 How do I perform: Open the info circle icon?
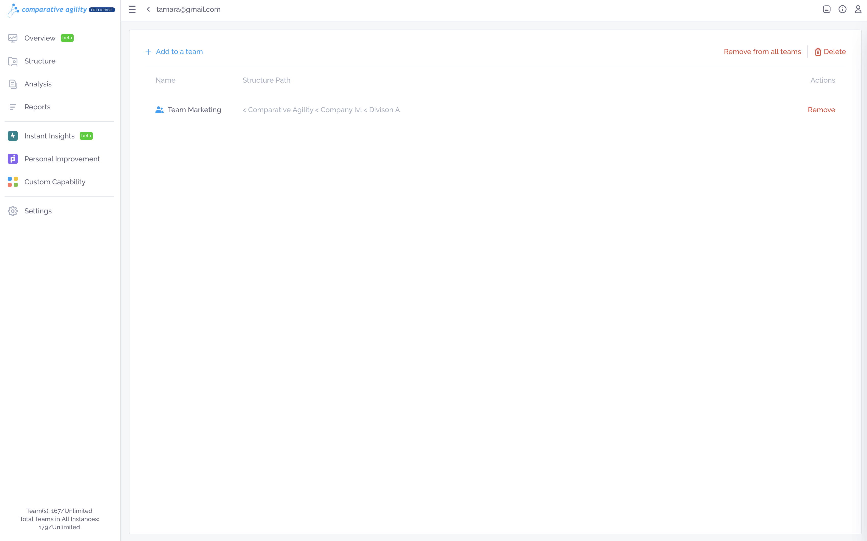[842, 9]
